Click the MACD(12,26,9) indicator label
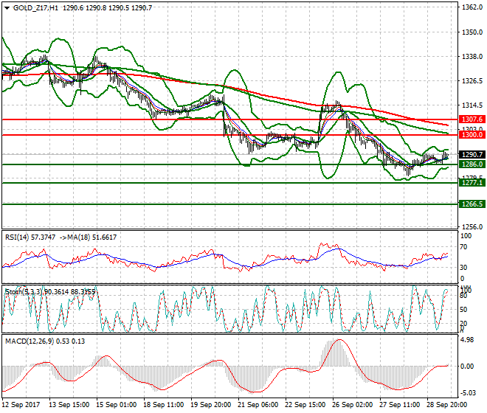Viewport: 487px width, 413px height. 28,340
